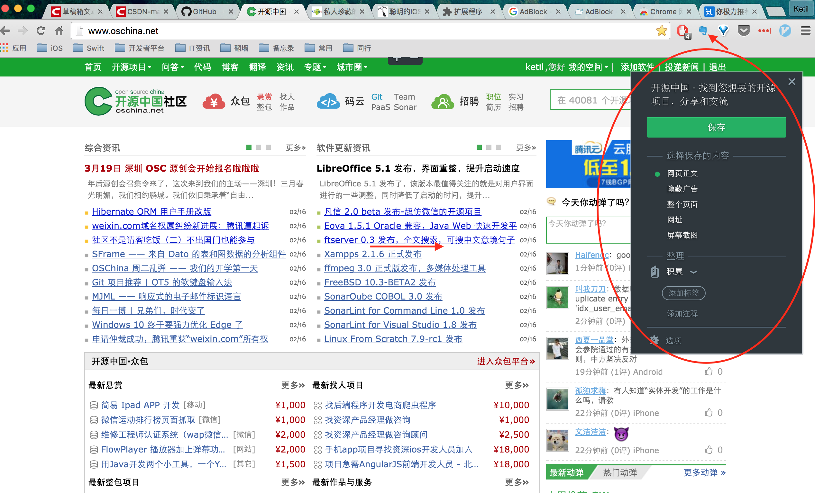The image size is (815, 493).
Task: Switch to the GitHub browser tab
Action: point(207,12)
